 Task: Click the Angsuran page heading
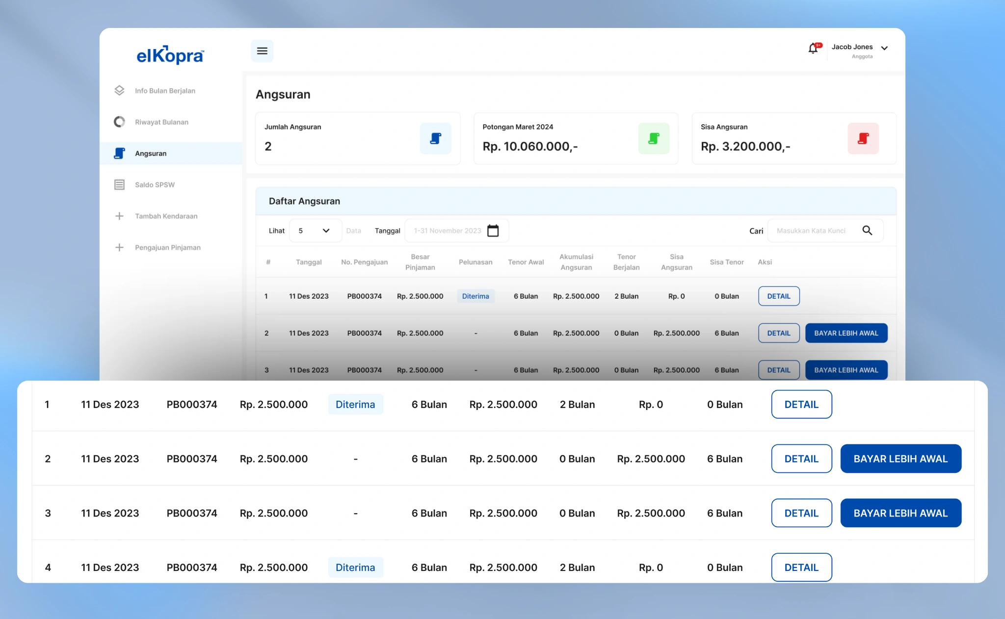[283, 95]
